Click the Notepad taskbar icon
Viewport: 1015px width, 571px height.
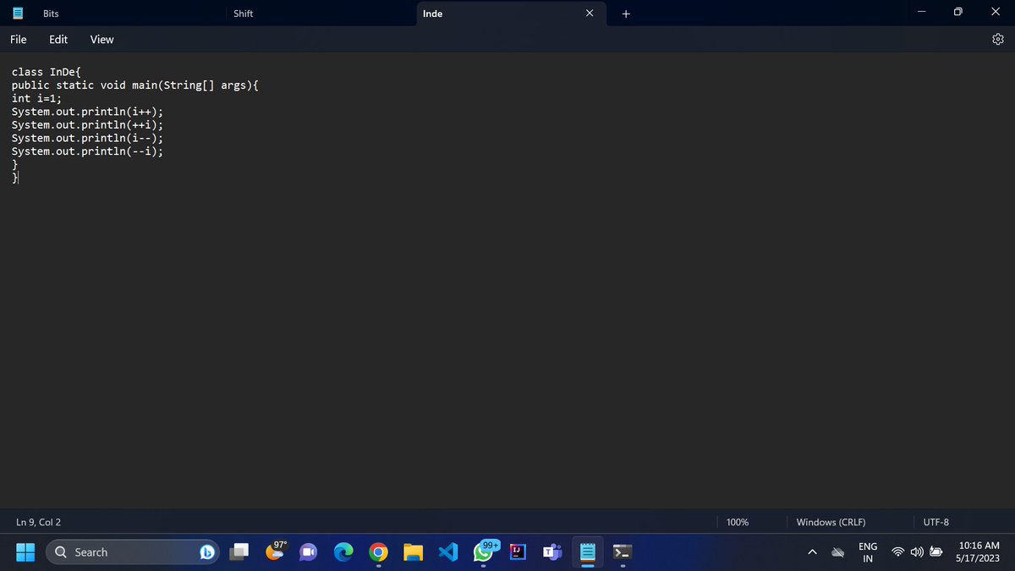pyautogui.click(x=589, y=552)
